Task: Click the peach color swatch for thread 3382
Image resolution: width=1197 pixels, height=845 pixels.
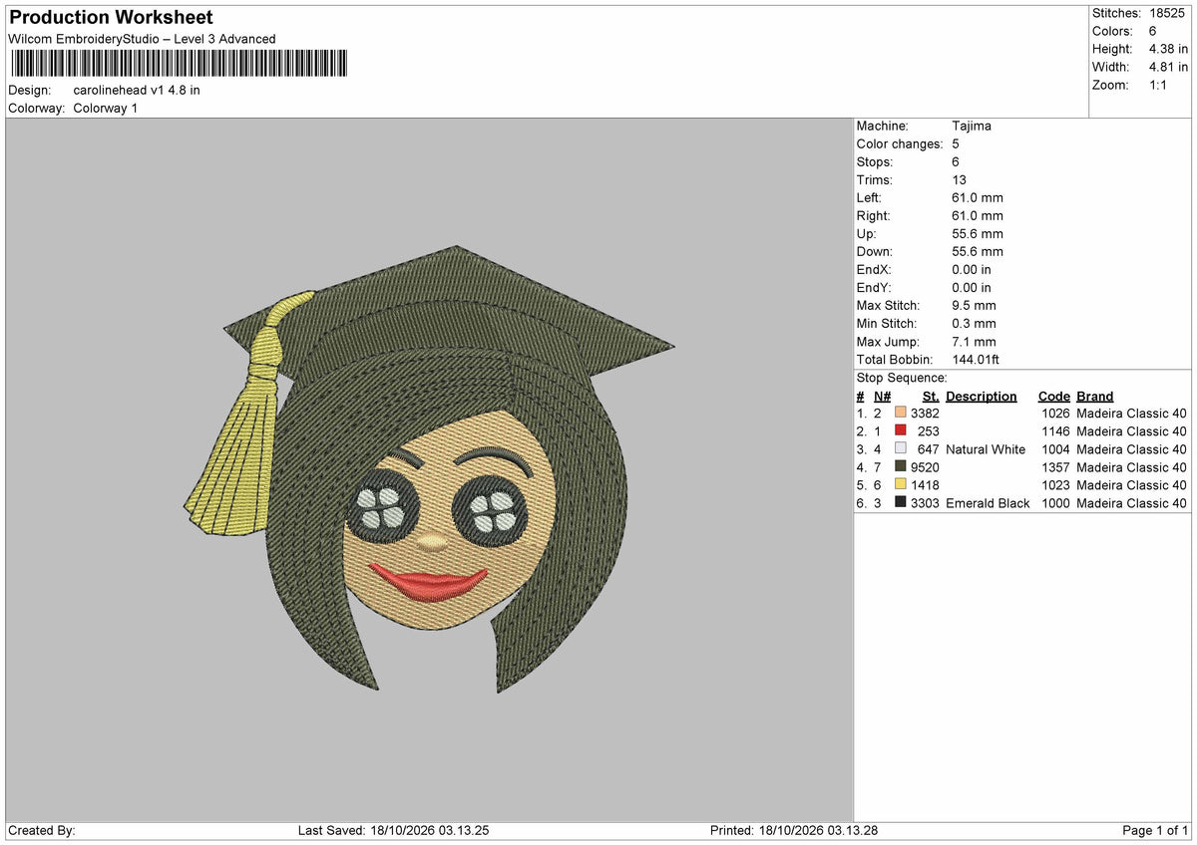Action: point(901,414)
